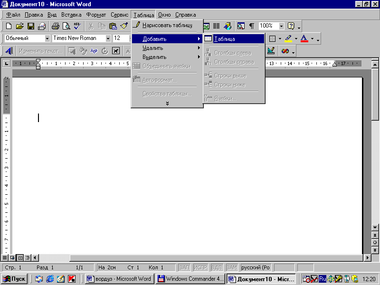Click the Draw Table pencil-and-ruler icon
Screen dimensions: 380x285
point(271,51)
